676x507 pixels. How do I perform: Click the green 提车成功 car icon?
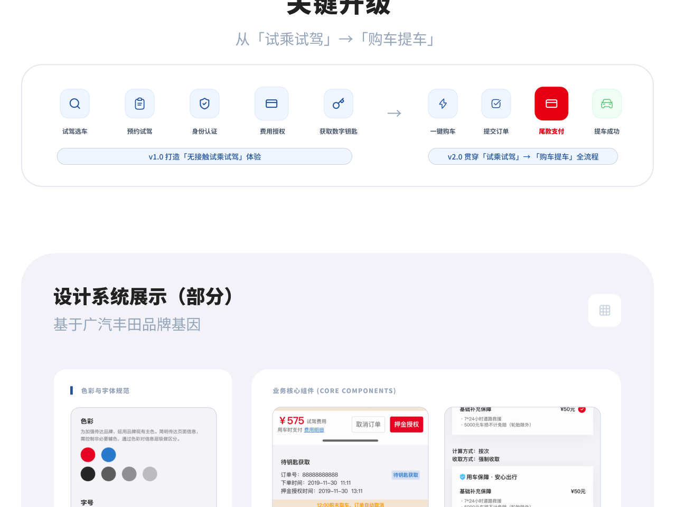tap(607, 104)
